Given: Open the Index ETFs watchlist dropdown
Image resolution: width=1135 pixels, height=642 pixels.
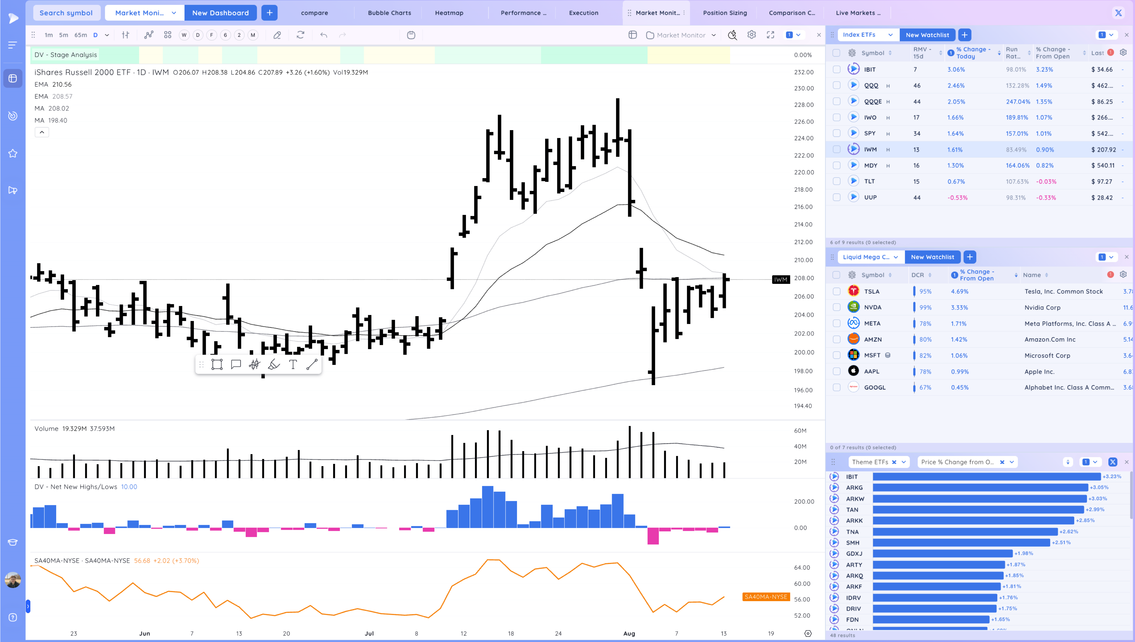Looking at the screenshot, I should (890, 35).
